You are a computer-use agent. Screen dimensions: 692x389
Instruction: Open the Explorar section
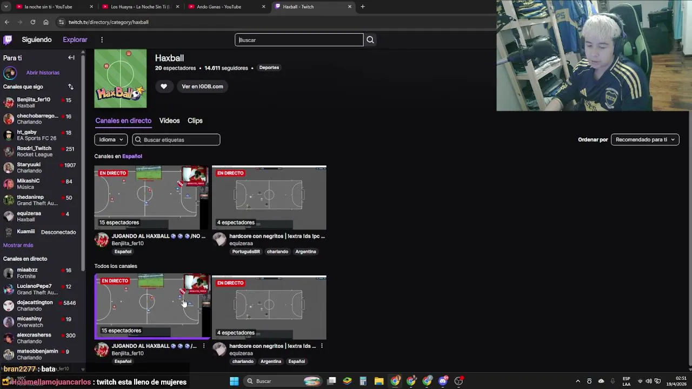(x=75, y=39)
